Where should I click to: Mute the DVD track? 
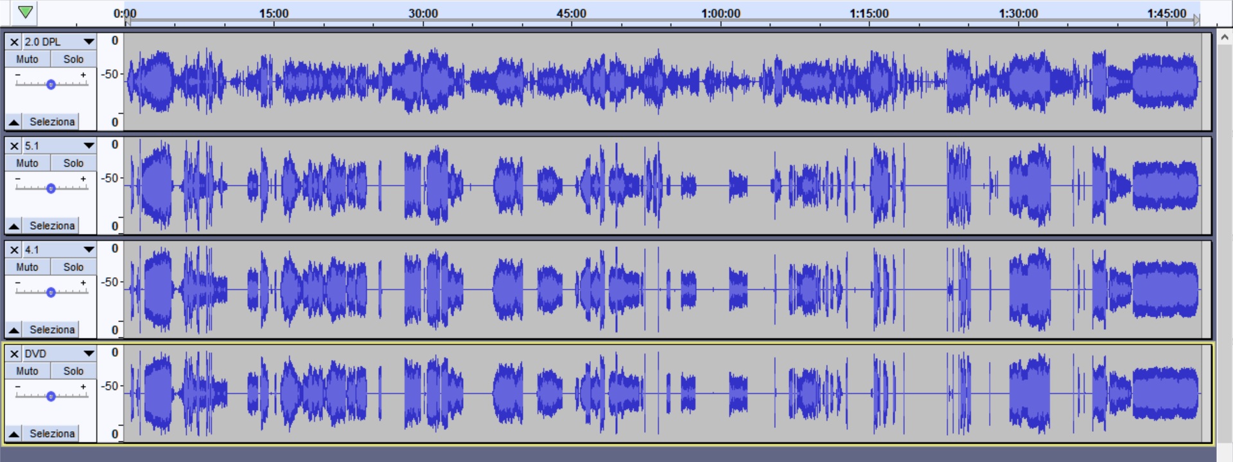click(27, 371)
